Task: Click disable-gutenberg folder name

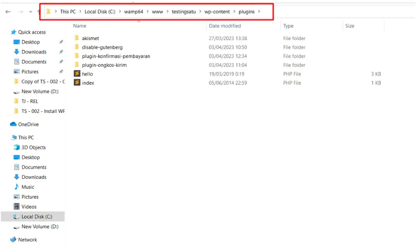Action: pyautogui.click(x=102, y=47)
